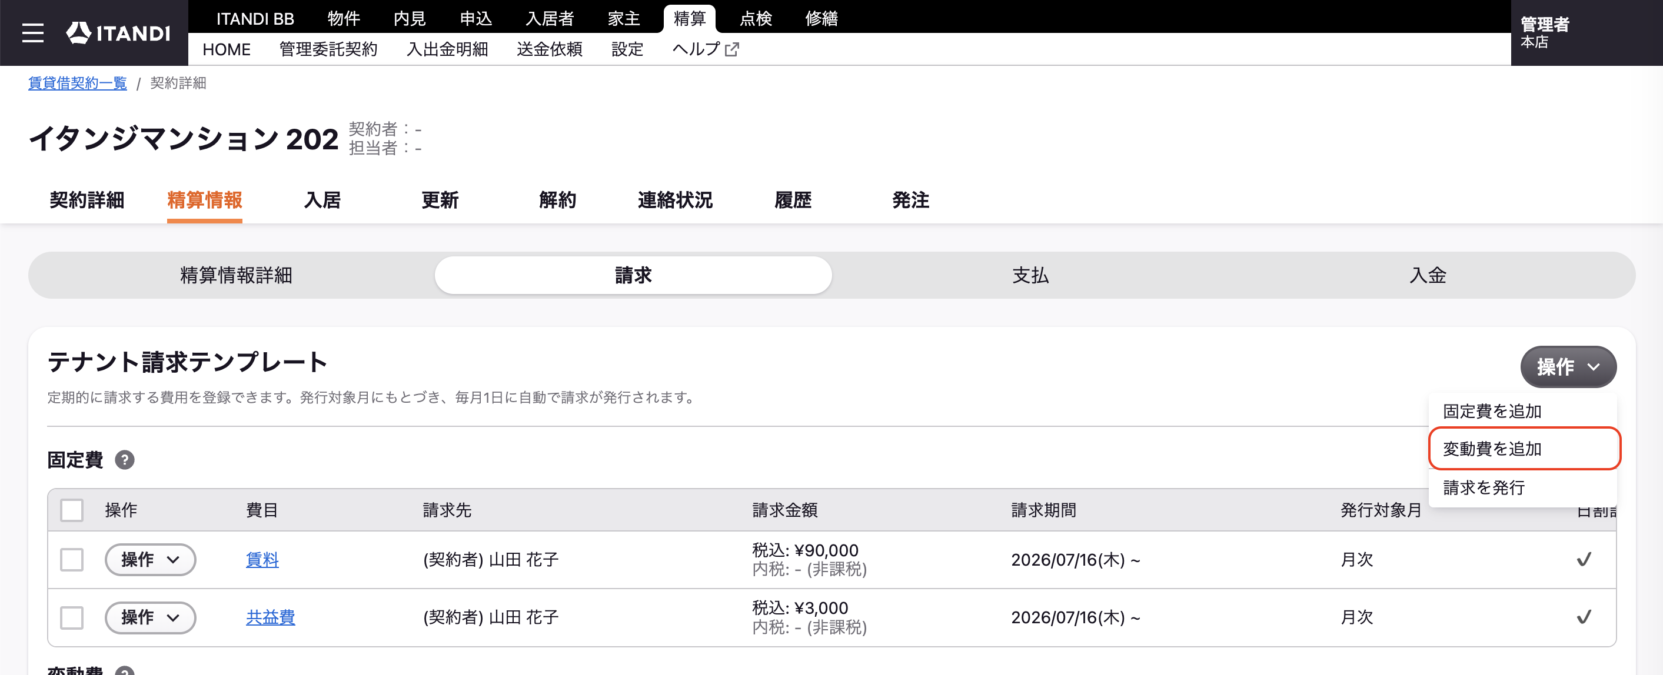
Task: Switch to the 連絡状況 tab
Action: point(674,200)
